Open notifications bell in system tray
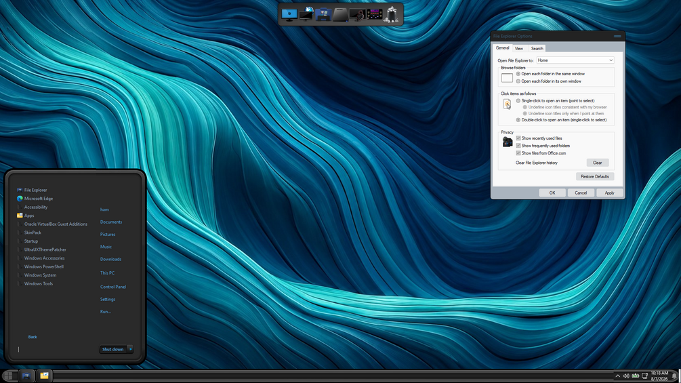The width and height of the screenshot is (681, 383). coord(674,376)
